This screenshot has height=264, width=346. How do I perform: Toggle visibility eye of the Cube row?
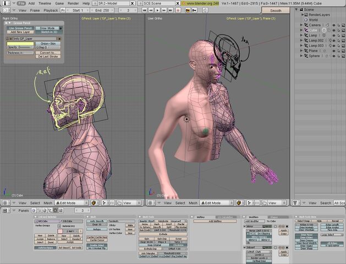tap(334, 30)
